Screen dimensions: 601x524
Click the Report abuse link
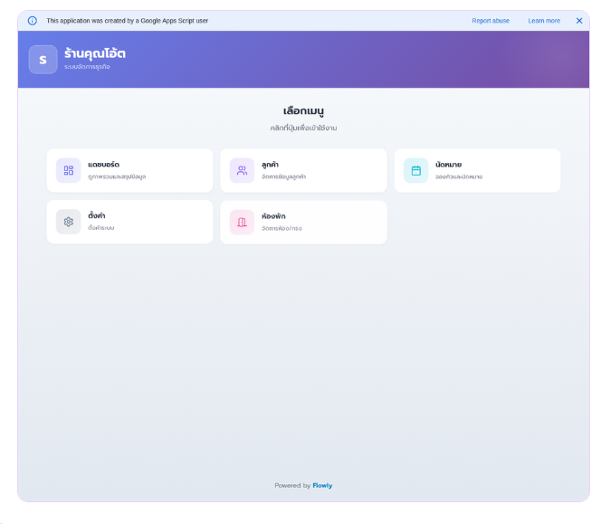tap(491, 21)
